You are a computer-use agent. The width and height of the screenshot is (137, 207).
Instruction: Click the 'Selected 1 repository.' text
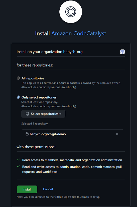point(35,124)
